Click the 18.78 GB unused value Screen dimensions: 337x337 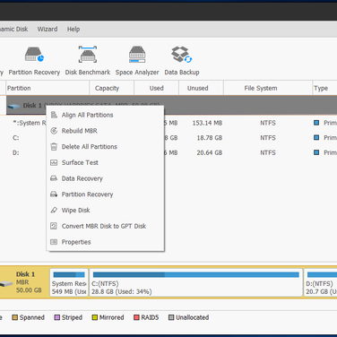point(210,138)
